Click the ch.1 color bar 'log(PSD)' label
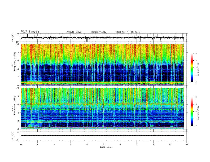 [x=199, y=69]
